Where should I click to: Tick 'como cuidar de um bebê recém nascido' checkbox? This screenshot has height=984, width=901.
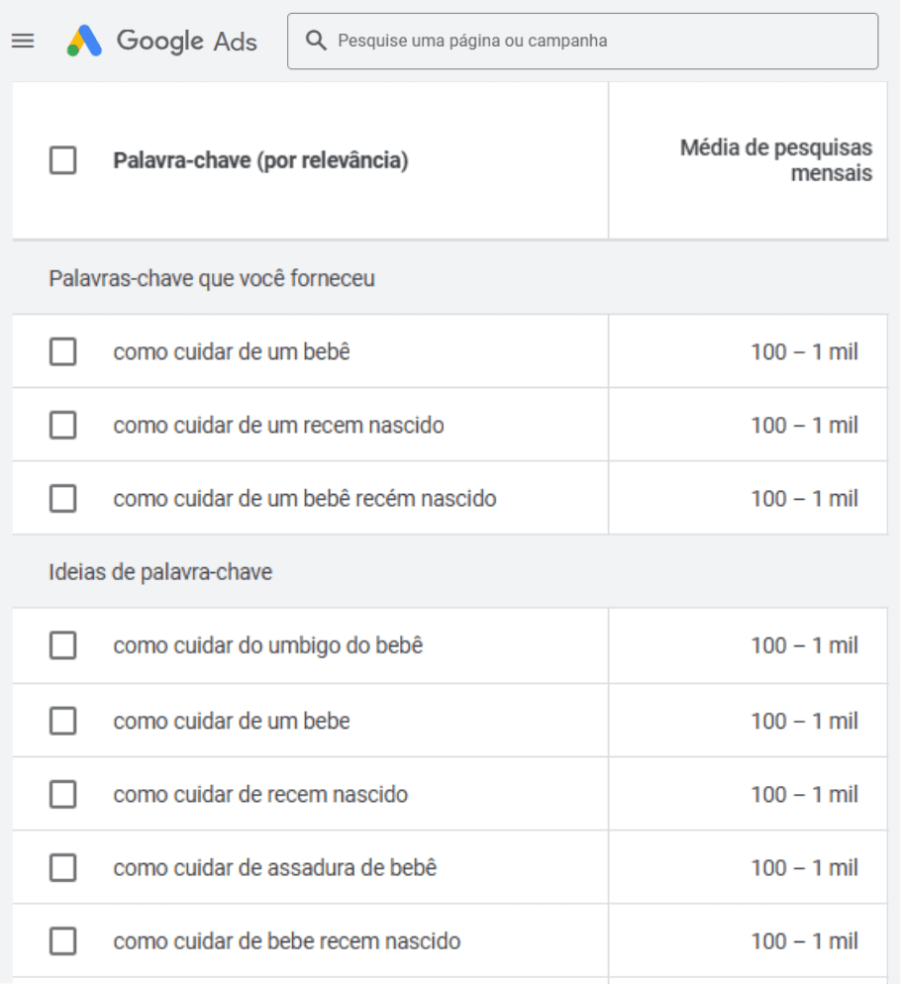click(63, 498)
